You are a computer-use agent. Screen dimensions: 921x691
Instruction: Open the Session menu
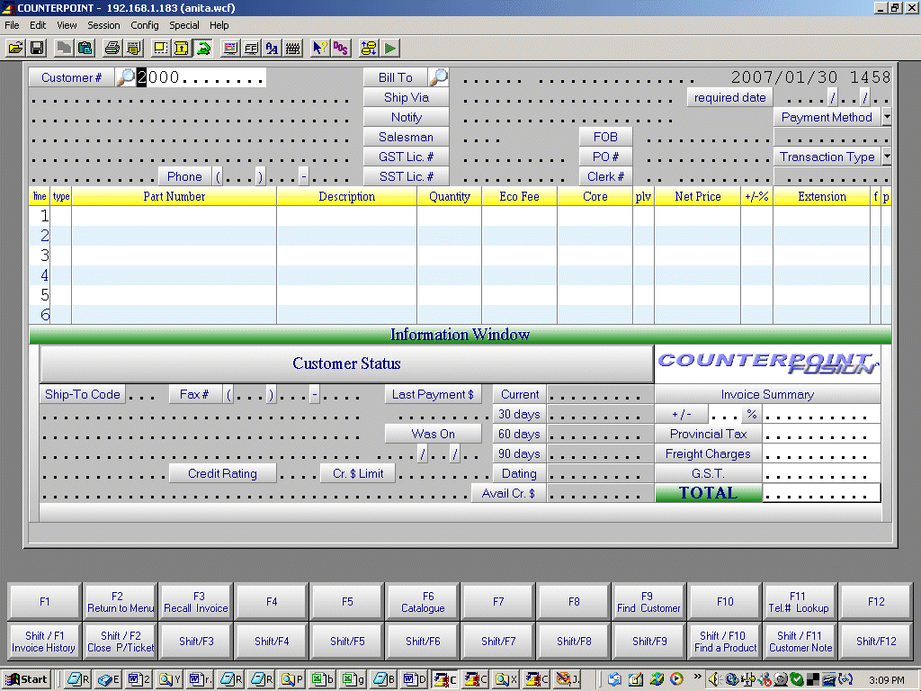103,25
